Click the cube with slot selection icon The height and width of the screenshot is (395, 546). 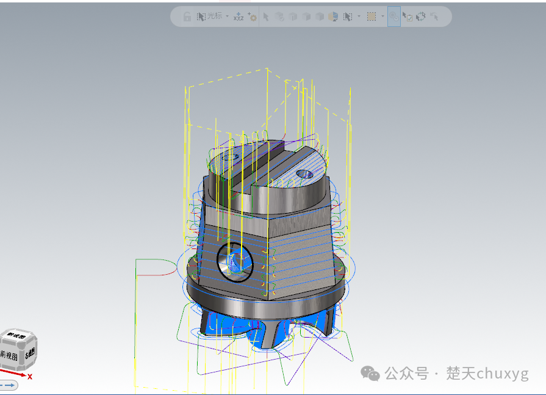click(293, 16)
